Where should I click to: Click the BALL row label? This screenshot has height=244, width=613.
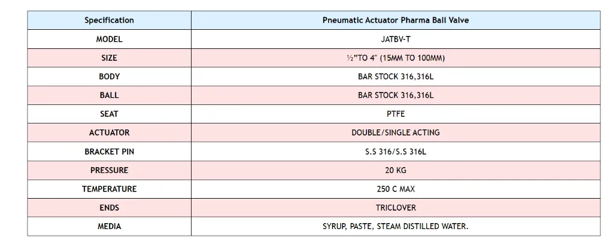109,95
